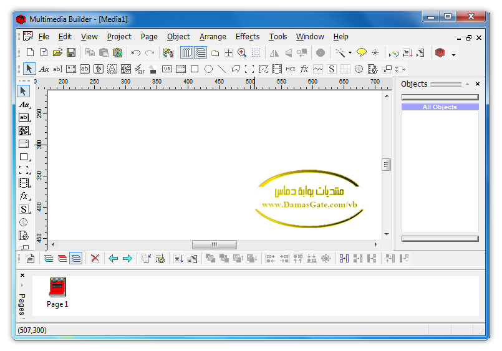Screen dimensions: 502x351
Task: Open the wizard magic wand tool
Action: 340,52
